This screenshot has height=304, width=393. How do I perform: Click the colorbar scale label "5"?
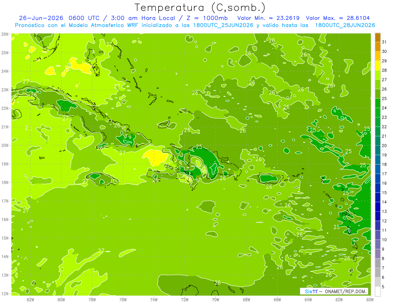pos(384,287)
